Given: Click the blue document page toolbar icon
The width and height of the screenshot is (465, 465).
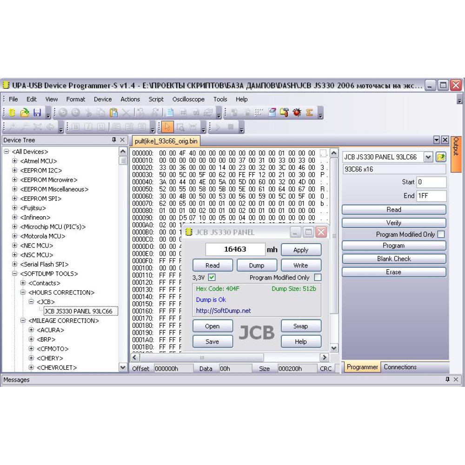Looking at the screenshot, I should click(170, 113).
